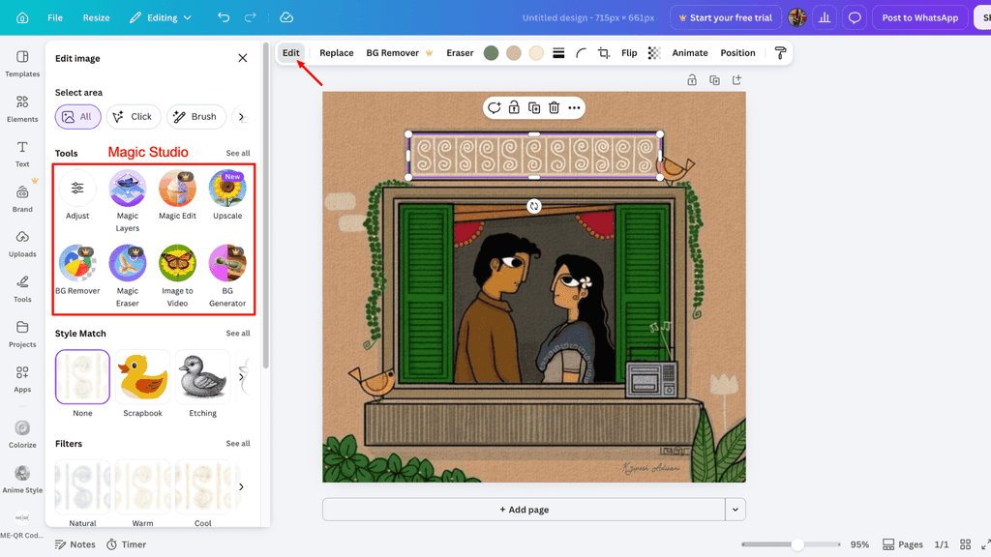Open the File menu
Viewport: 991px width, 557px height.
(55, 17)
